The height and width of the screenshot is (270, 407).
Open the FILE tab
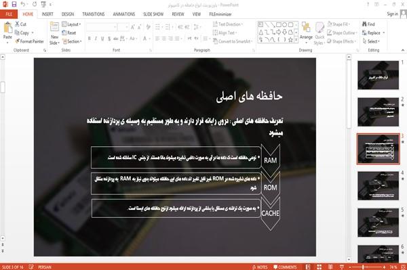(x=9, y=14)
